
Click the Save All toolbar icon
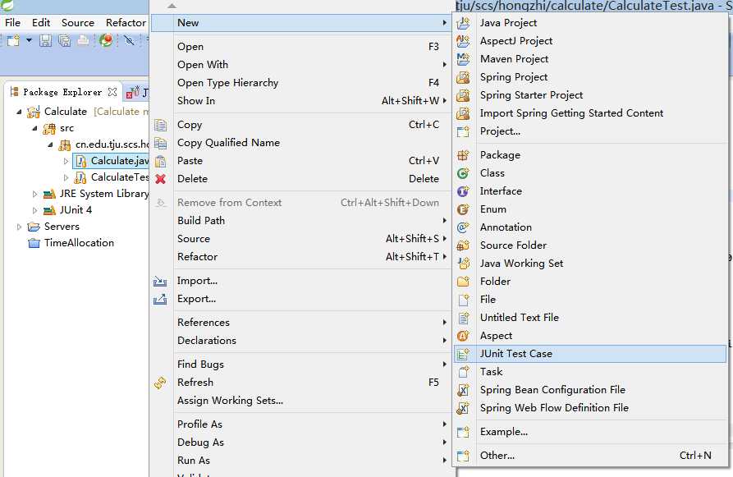(64, 40)
